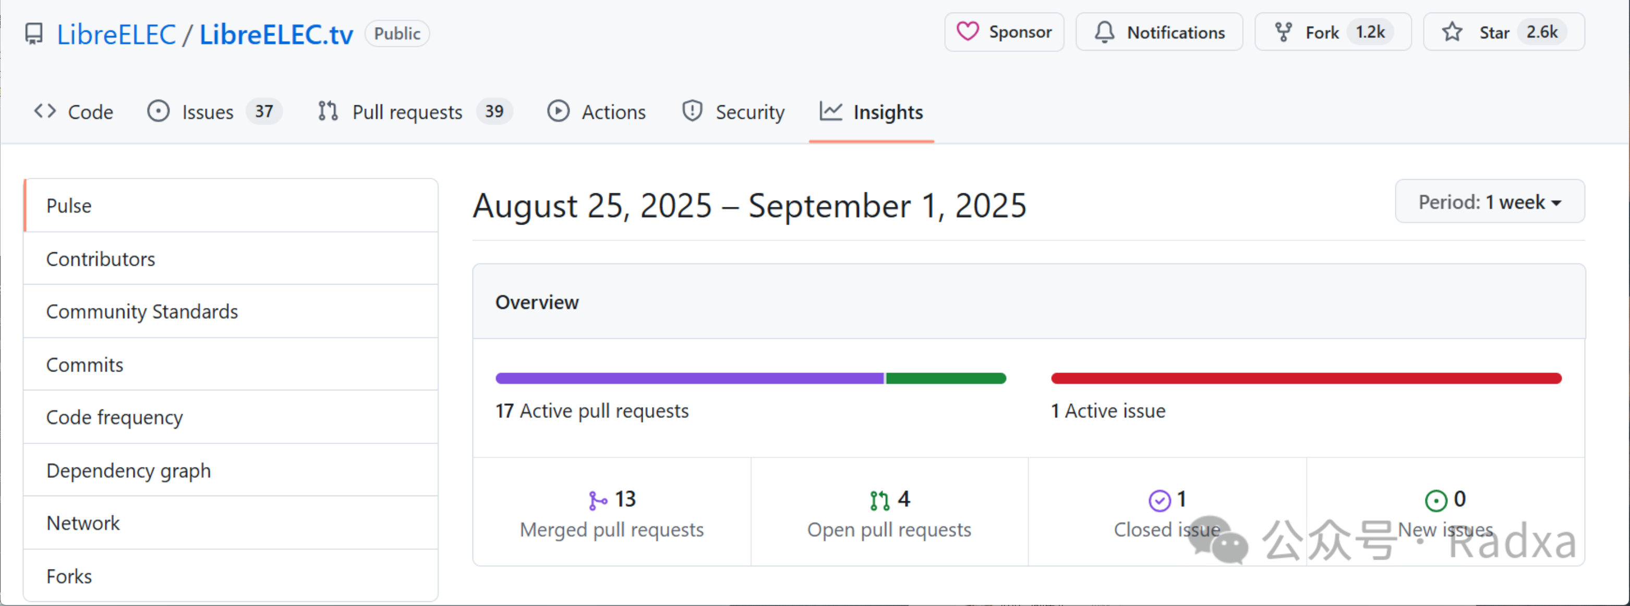This screenshot has width=1630, height=606.
Task: Select Pulse in the insights sidebar
Action: (231, 205)
